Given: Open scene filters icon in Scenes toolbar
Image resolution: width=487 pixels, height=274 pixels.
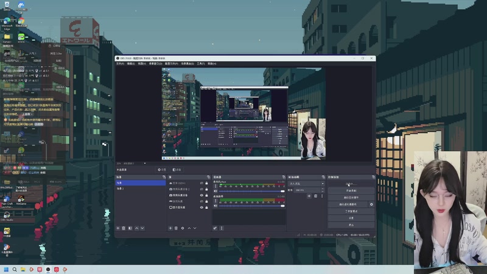Looking at the screenshot, I should click(x=130, y=228).
